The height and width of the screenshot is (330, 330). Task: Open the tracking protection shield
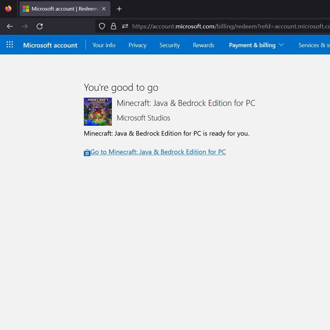pyautogui.click(x=102, y=26)
